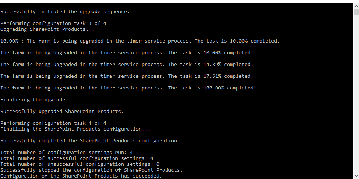Image resolution: width=359 pixels, height=179 pixels.
Task: Click 'Total number of configuration settings run: 4'
Action: point(67,153)
